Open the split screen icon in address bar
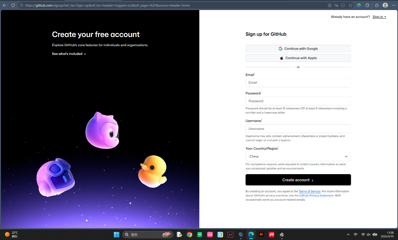 (x=330, y=5)
